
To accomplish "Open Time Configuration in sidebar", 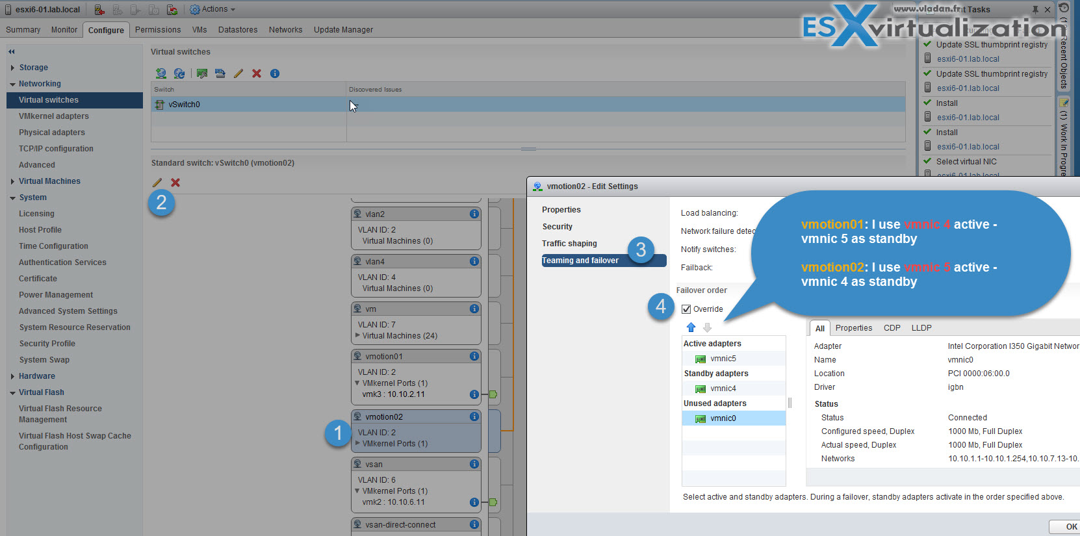I will coord(53,246).
